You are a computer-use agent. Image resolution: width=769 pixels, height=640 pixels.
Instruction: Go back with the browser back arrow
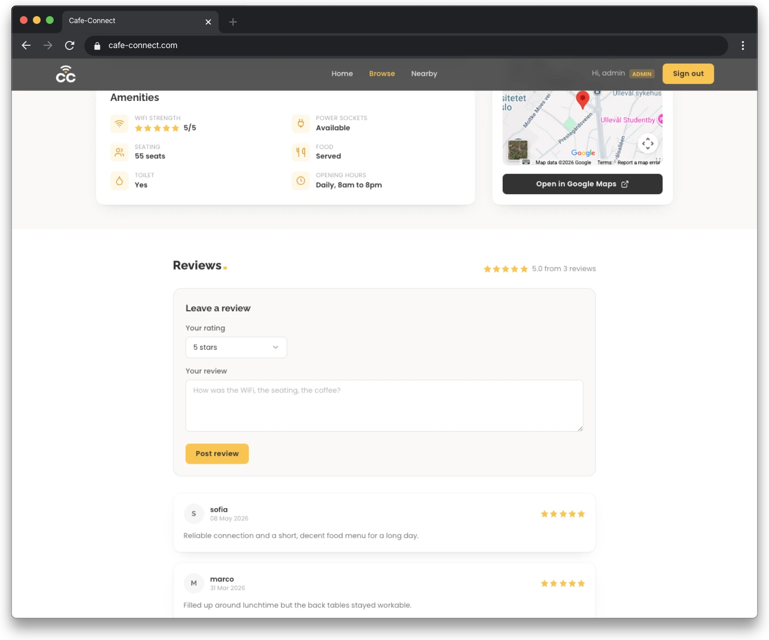(26, 45)
